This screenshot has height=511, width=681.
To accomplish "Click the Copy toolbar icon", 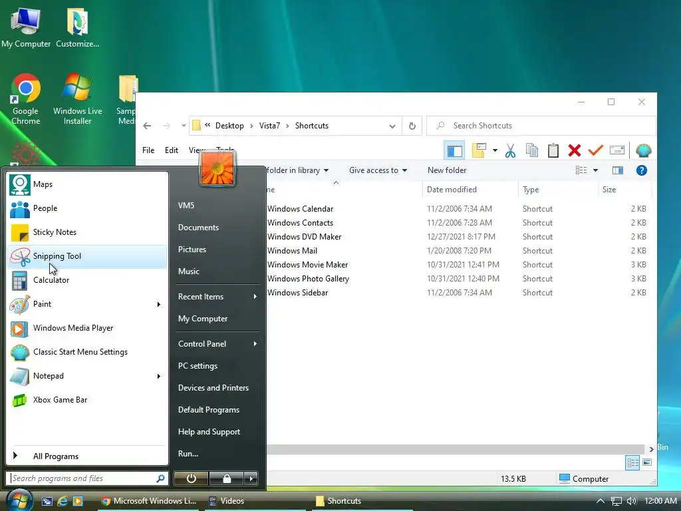I will pos(531,150).
